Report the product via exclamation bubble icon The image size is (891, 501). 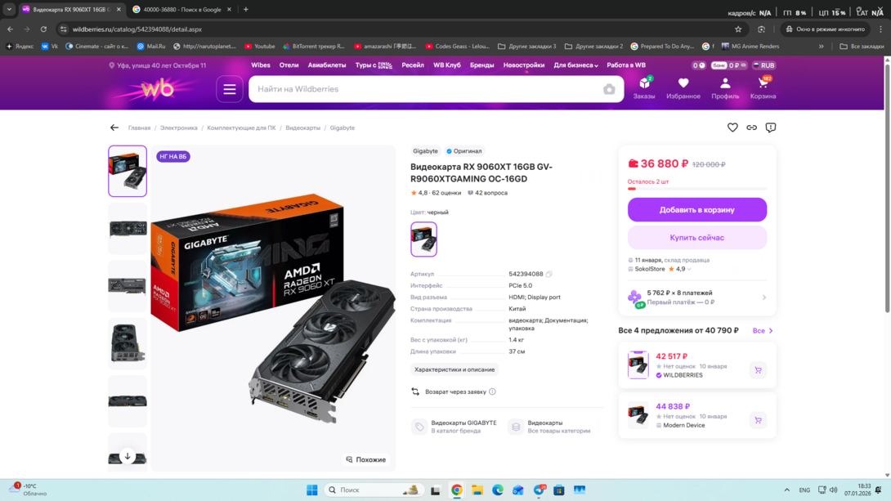pyautogui.click(x=771, y=127)
